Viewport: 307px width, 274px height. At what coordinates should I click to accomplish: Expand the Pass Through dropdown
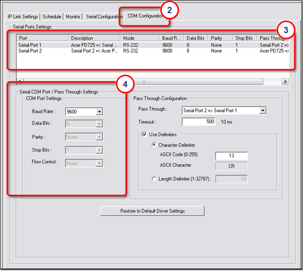tap(263, 111)
